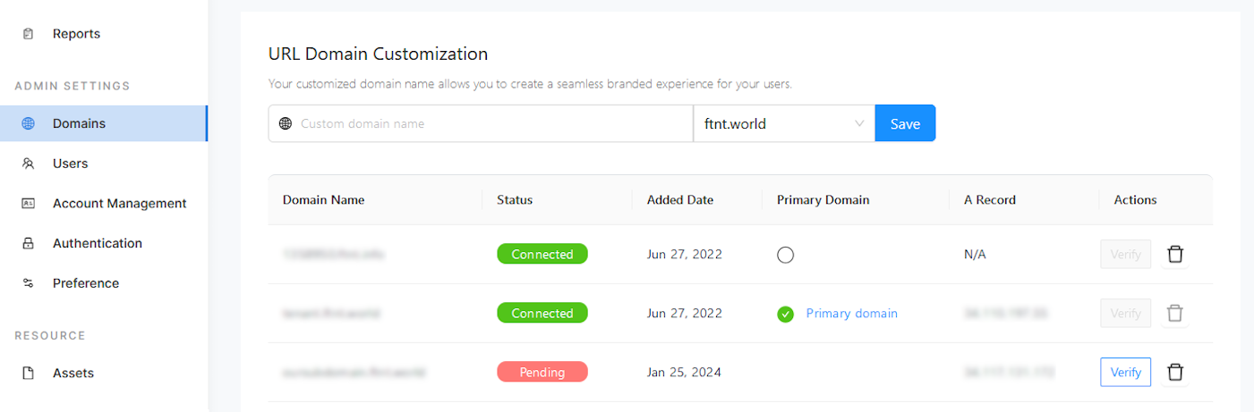
Task: Click the Users icon in sidebar
Action: pos(28,164)
